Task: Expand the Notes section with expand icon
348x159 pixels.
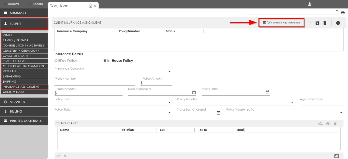Action: pyautogui.click(x=337, y=156)
